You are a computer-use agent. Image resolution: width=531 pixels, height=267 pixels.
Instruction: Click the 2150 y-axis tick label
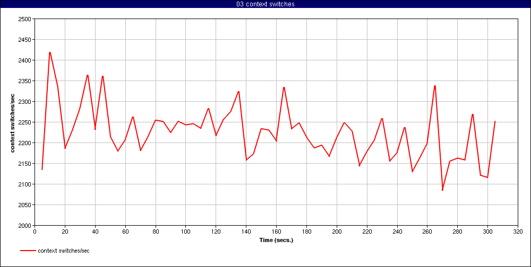(25, 163)
